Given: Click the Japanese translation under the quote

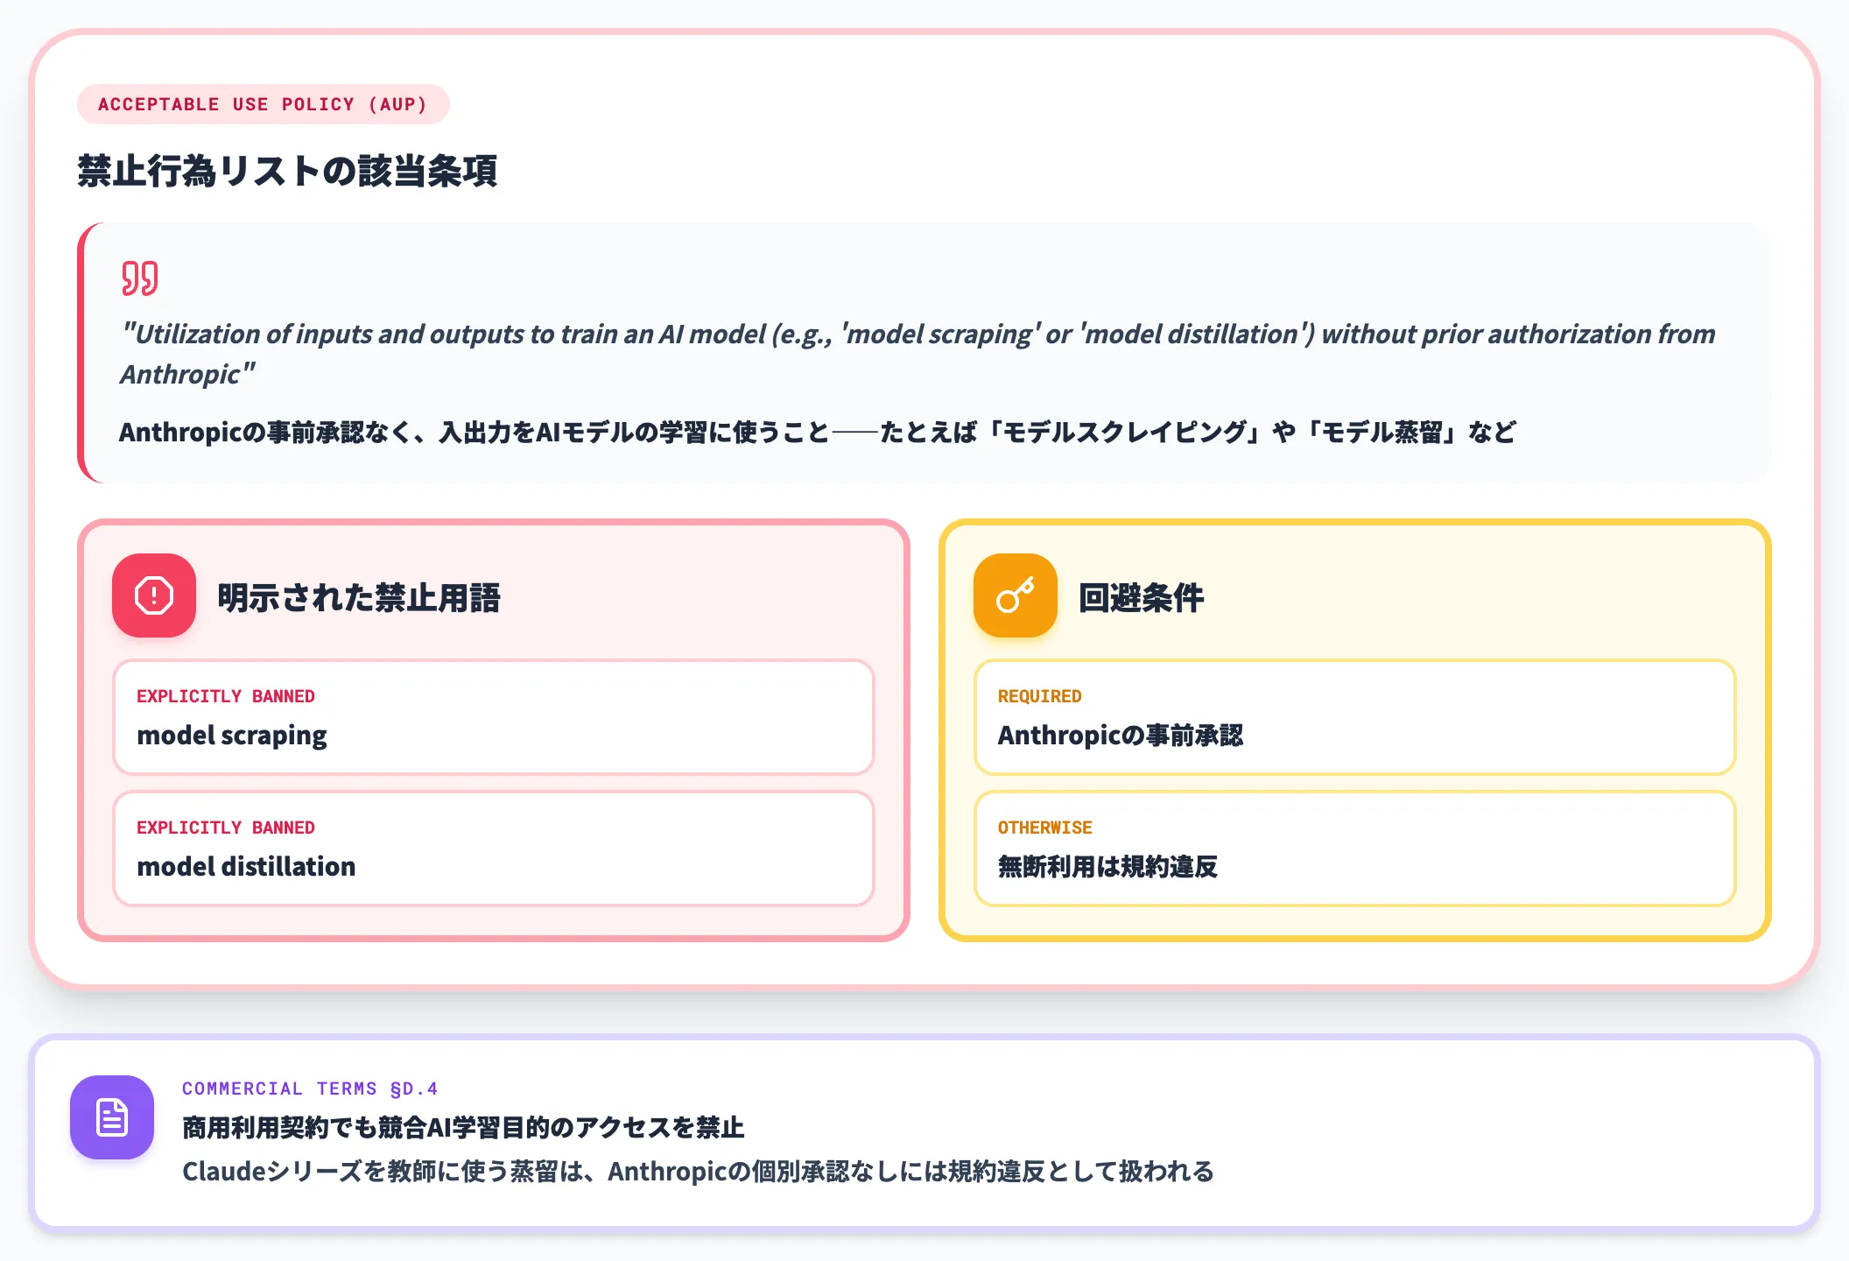Looking at the screenshot, I should [x=817, y=432].
